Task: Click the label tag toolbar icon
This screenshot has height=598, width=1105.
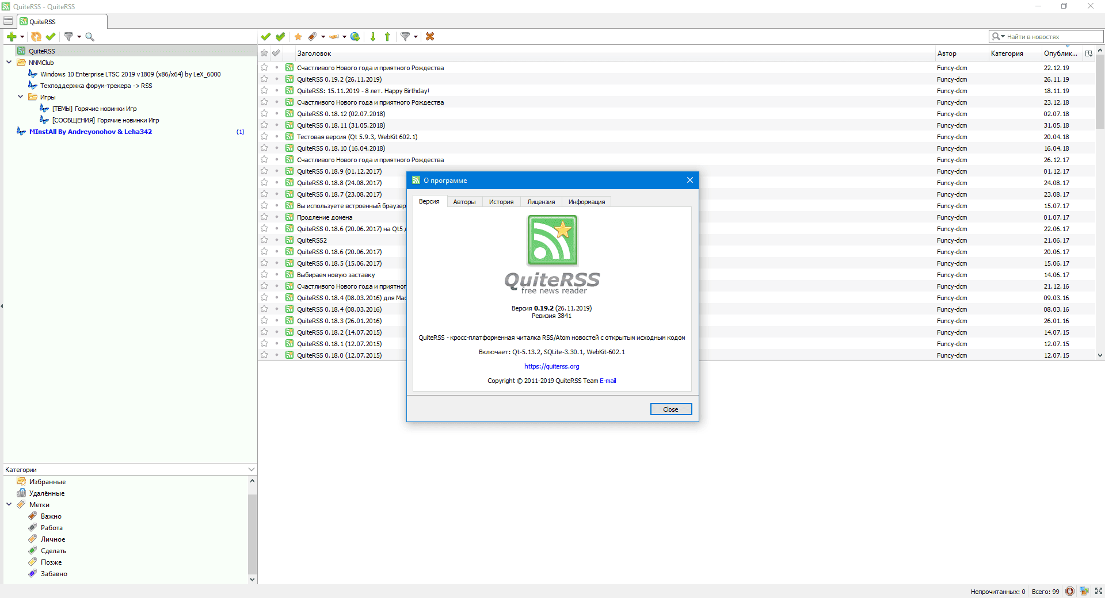Action: (x=313, y=37)
